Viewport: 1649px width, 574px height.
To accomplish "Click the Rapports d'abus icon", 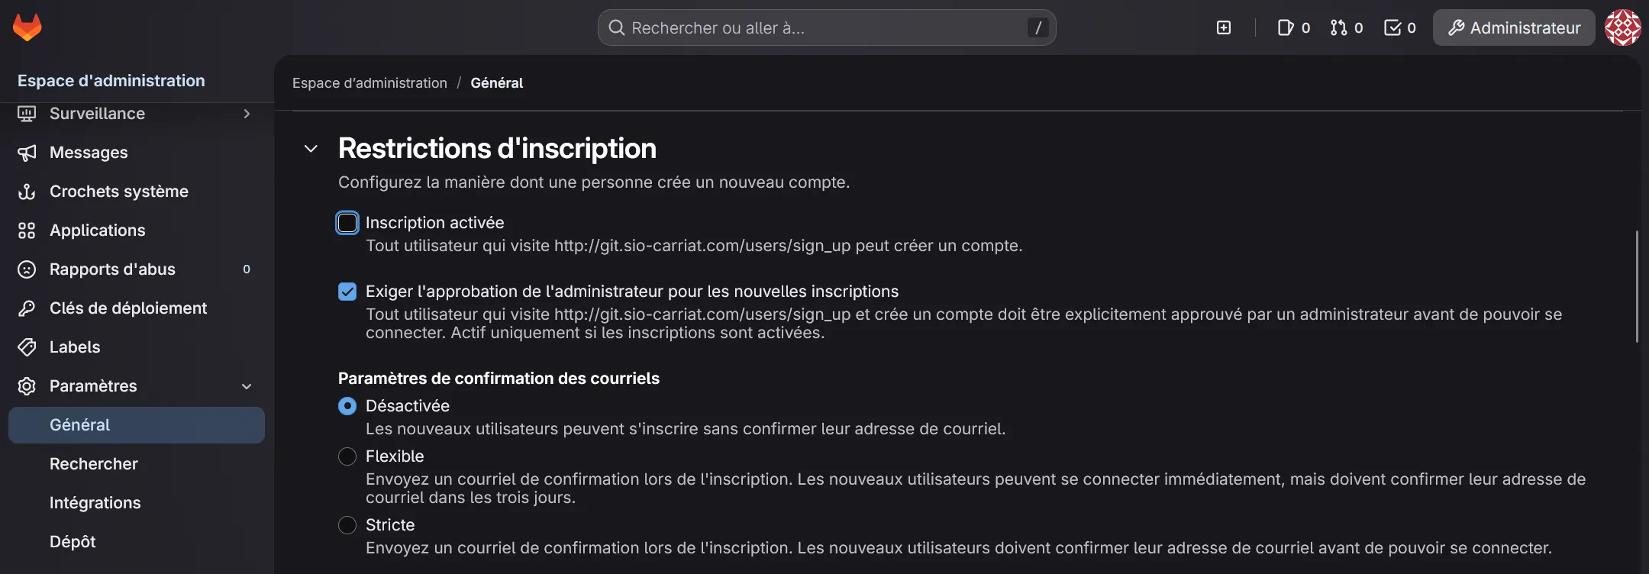I will tap(27, 269).
